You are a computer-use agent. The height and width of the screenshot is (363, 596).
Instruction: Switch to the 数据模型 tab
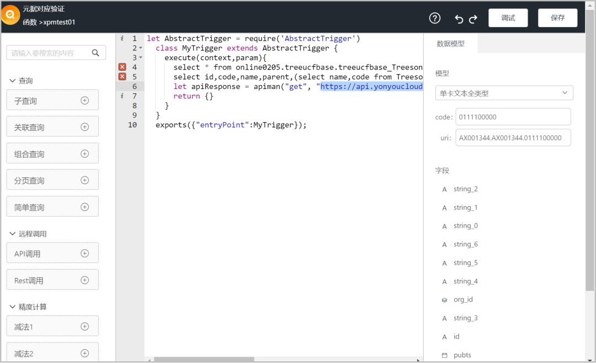(450, 44)
